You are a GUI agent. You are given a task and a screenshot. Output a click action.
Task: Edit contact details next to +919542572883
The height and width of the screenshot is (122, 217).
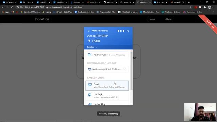click(90, 55)
